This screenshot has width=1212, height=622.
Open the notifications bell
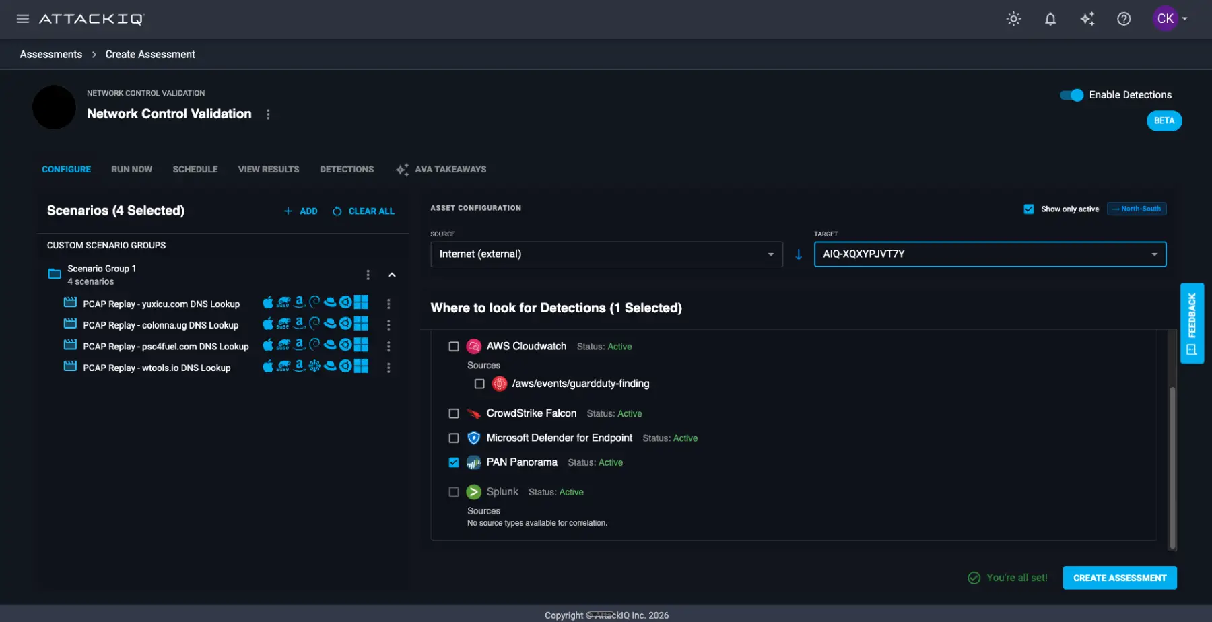pos(1050,19)
